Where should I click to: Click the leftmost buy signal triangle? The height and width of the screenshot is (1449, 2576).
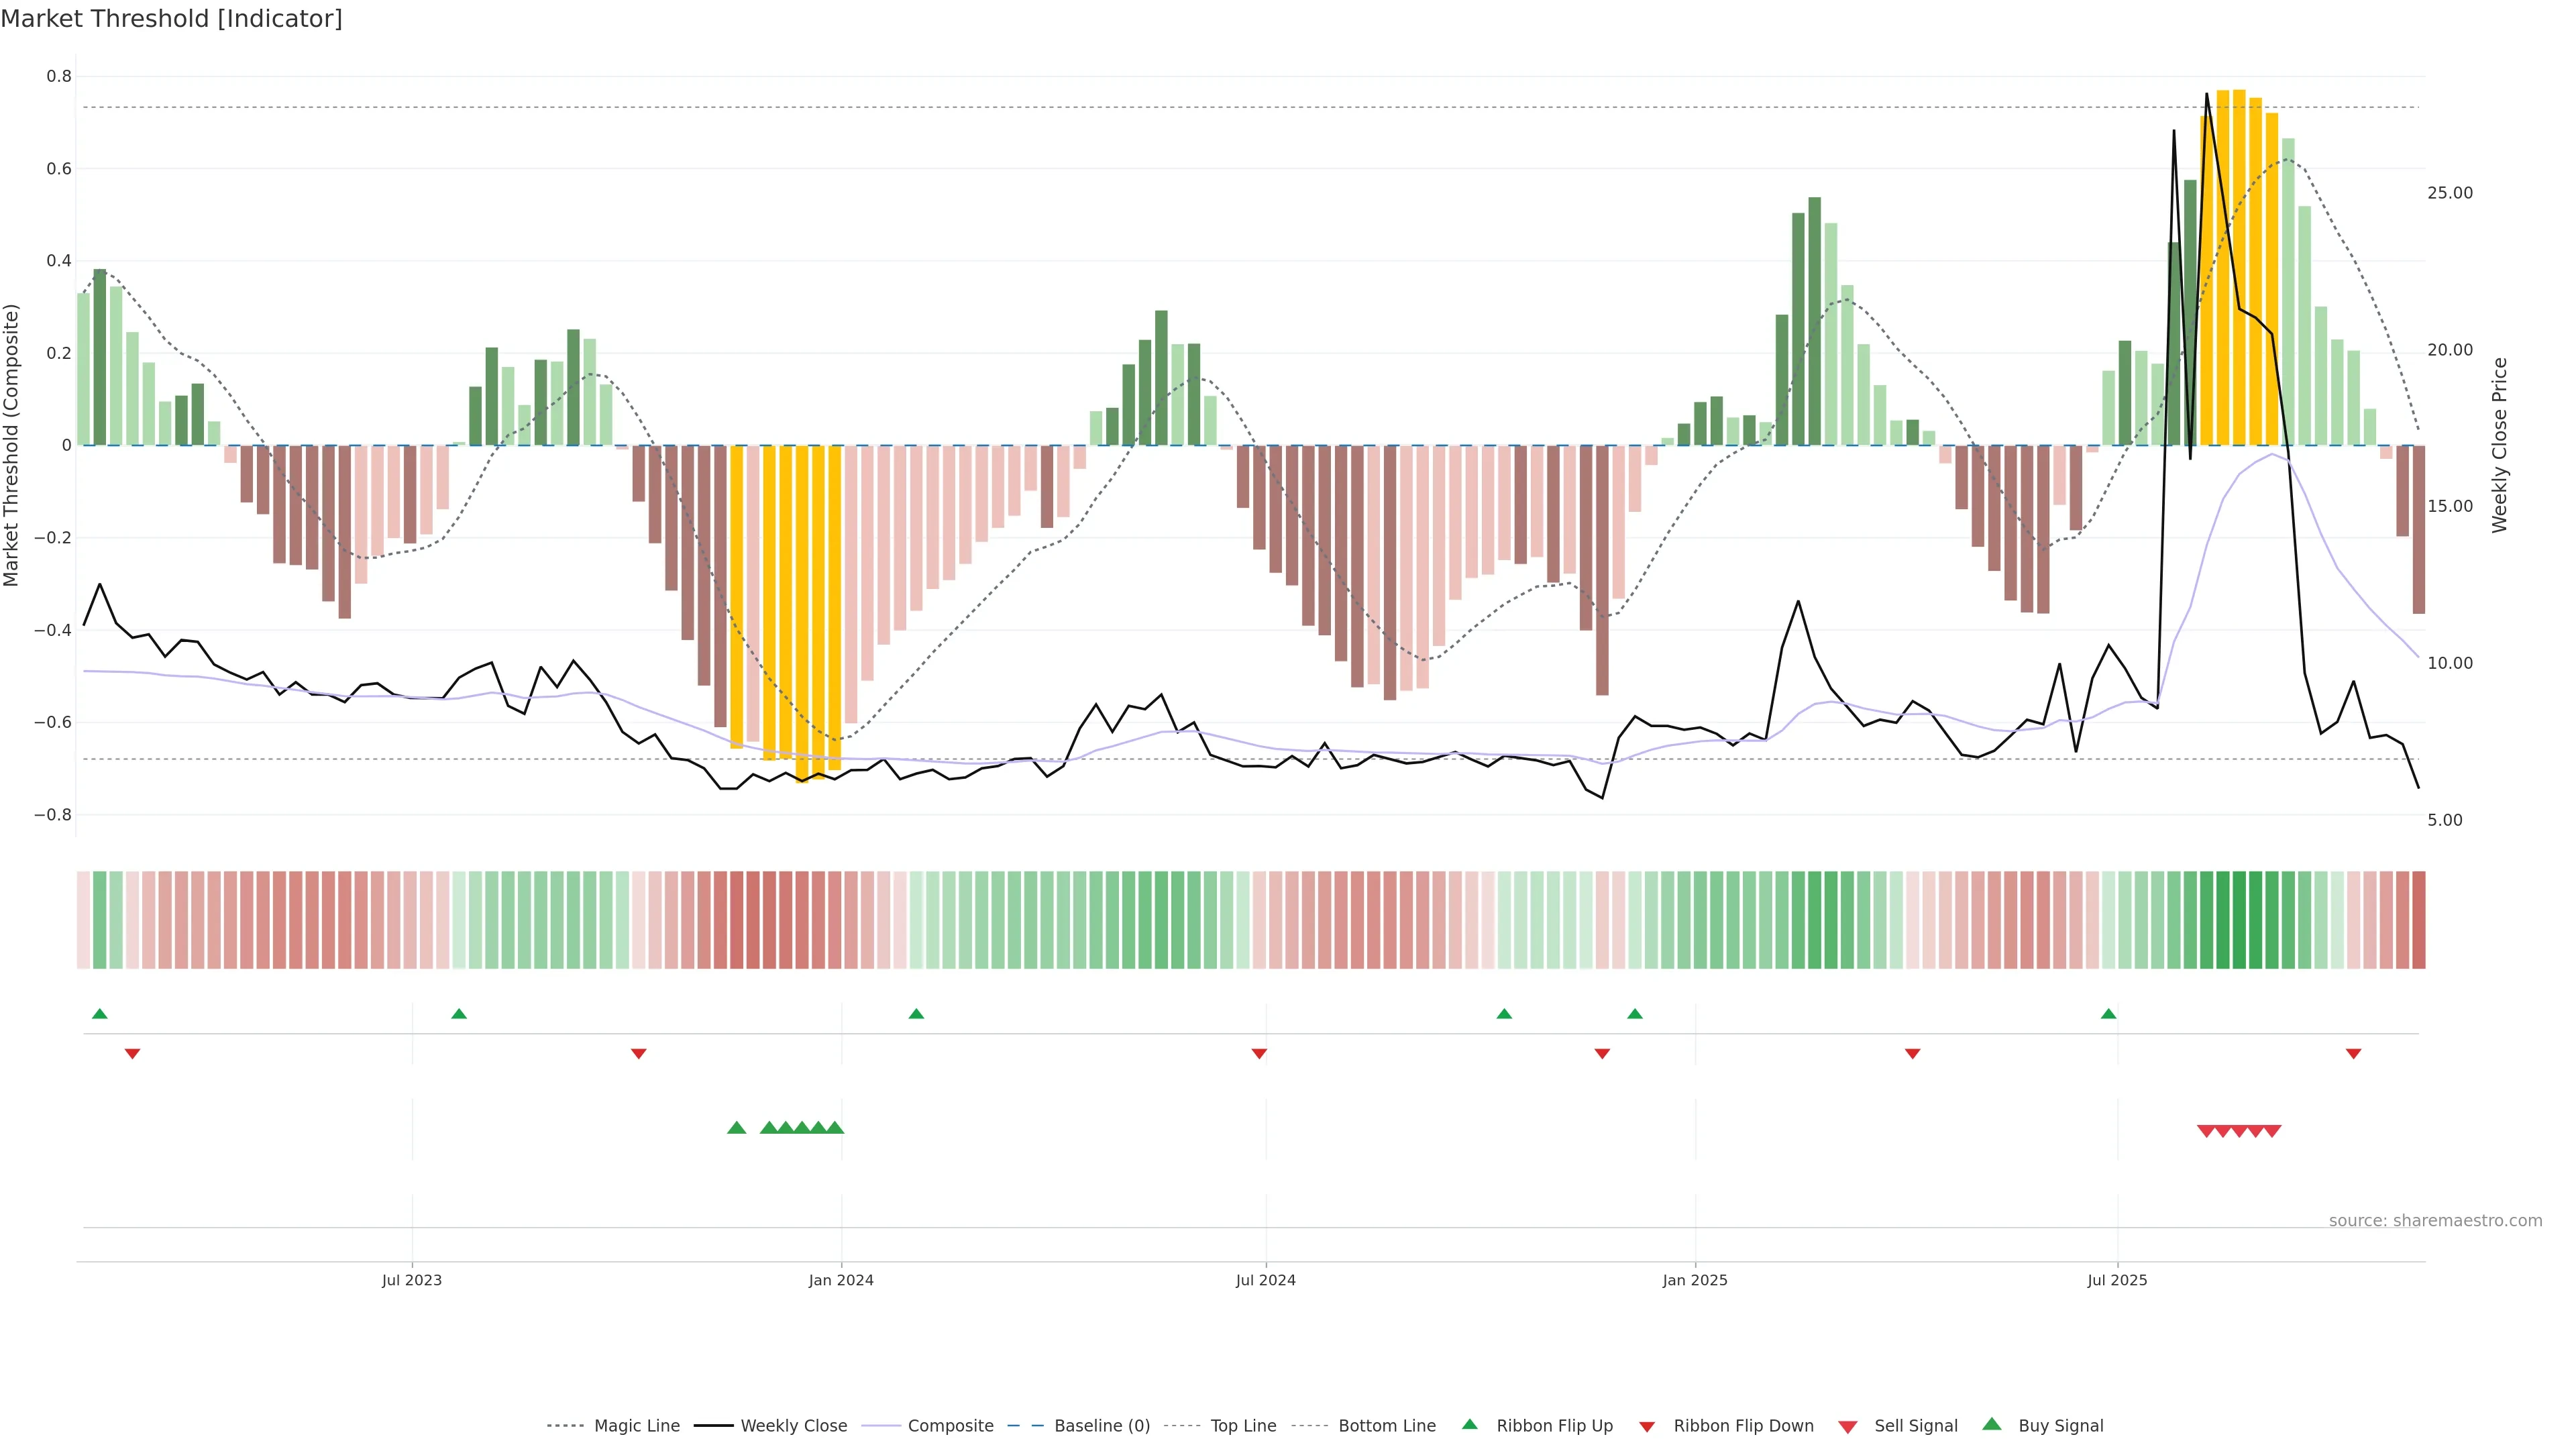pyautogui.click(x=736, y=1128)
